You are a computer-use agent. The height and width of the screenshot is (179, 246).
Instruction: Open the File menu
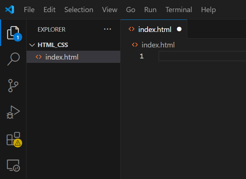(x=29, y=10)
